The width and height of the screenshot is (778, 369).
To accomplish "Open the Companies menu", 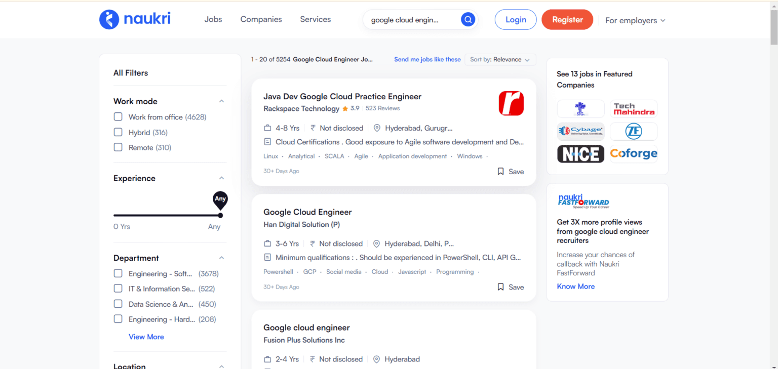I will (261, 19).
